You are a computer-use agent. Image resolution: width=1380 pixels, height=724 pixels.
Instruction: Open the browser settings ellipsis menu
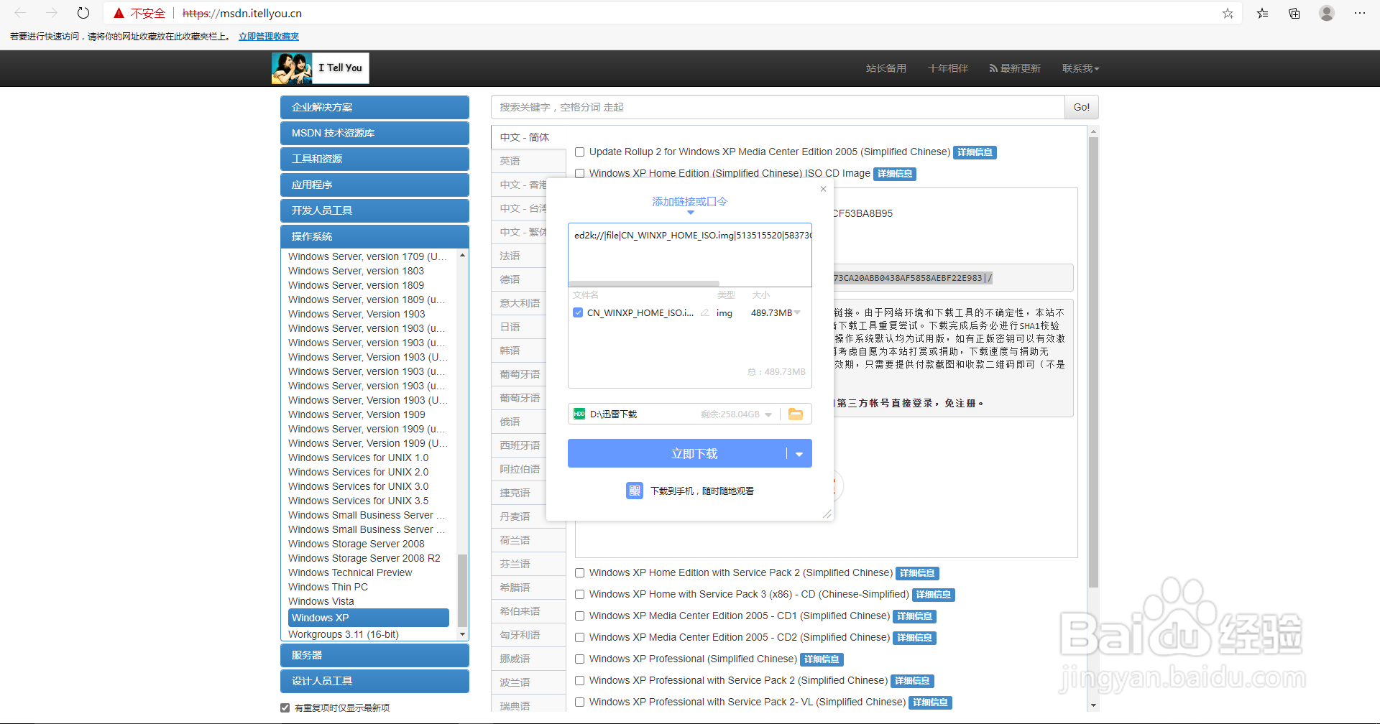pos(1359,13)
